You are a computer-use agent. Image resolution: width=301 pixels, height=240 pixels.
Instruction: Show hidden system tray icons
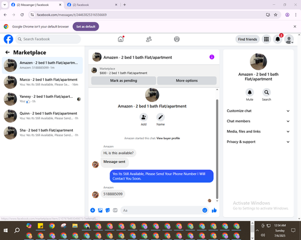[257, 230]
